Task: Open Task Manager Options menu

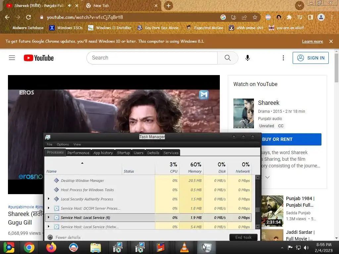Action: coord(63,144)
